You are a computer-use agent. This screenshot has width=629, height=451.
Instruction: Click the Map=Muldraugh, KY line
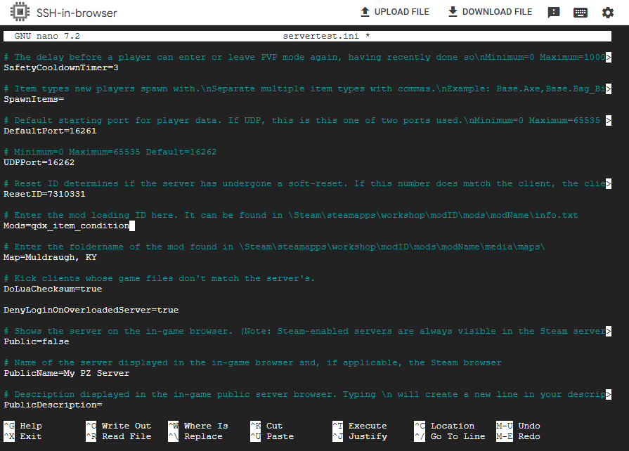coord(50,257)
